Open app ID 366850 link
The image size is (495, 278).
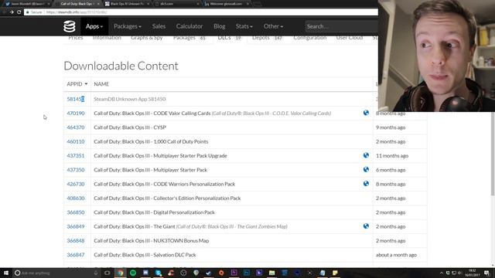(76, 212)
